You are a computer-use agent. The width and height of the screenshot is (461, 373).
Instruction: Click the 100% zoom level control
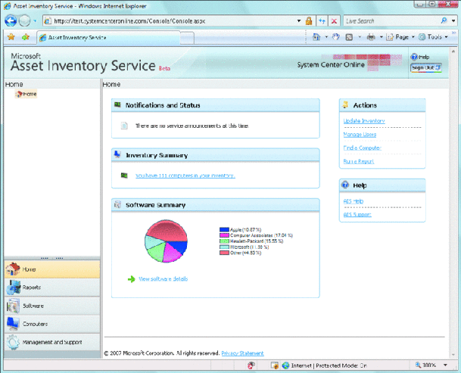pos(425,365)
